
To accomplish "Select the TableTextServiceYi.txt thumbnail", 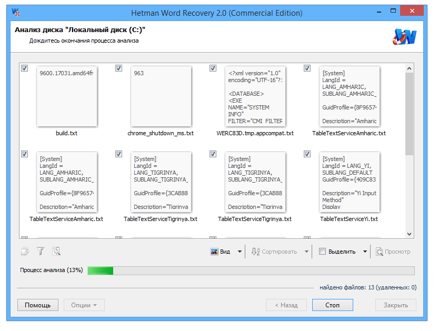I will 350,182.
